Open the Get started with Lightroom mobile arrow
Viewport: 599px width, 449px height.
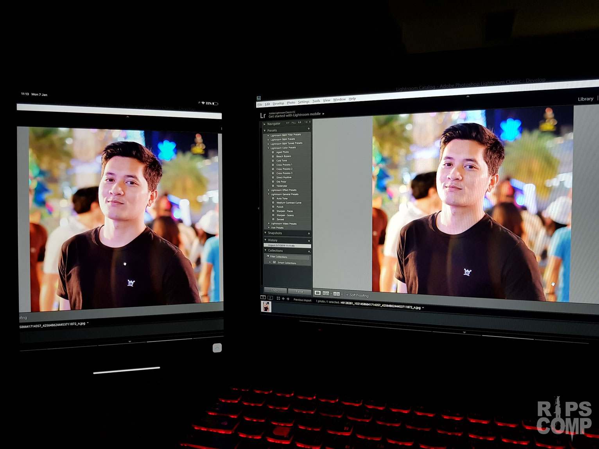pos(323,114)
